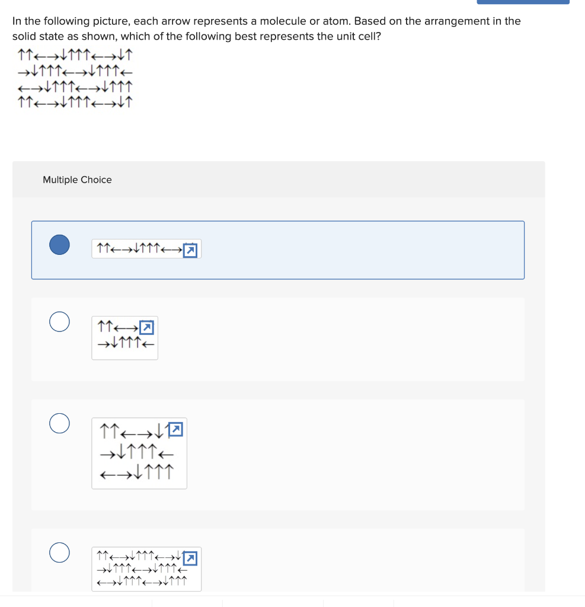Pick the fourth answer's radio button
Screen dimensions: 585x607
60,552
